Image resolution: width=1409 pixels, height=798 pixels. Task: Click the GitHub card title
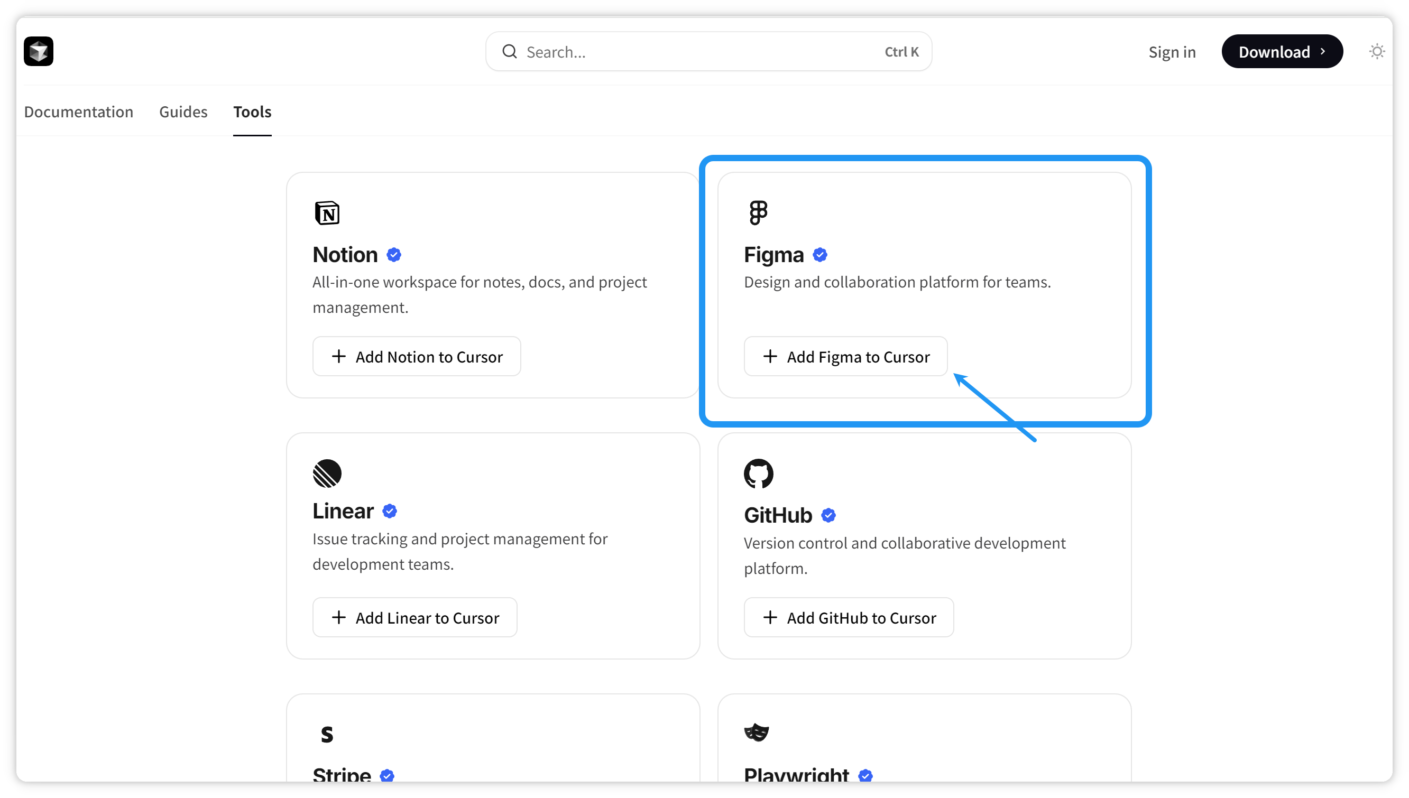[x=778, y=515]
